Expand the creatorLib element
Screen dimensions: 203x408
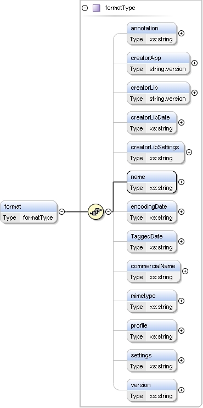(x=194, y=93)
